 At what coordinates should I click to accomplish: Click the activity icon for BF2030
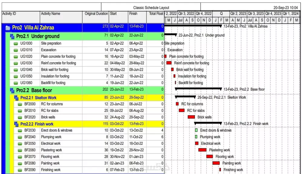20,130
